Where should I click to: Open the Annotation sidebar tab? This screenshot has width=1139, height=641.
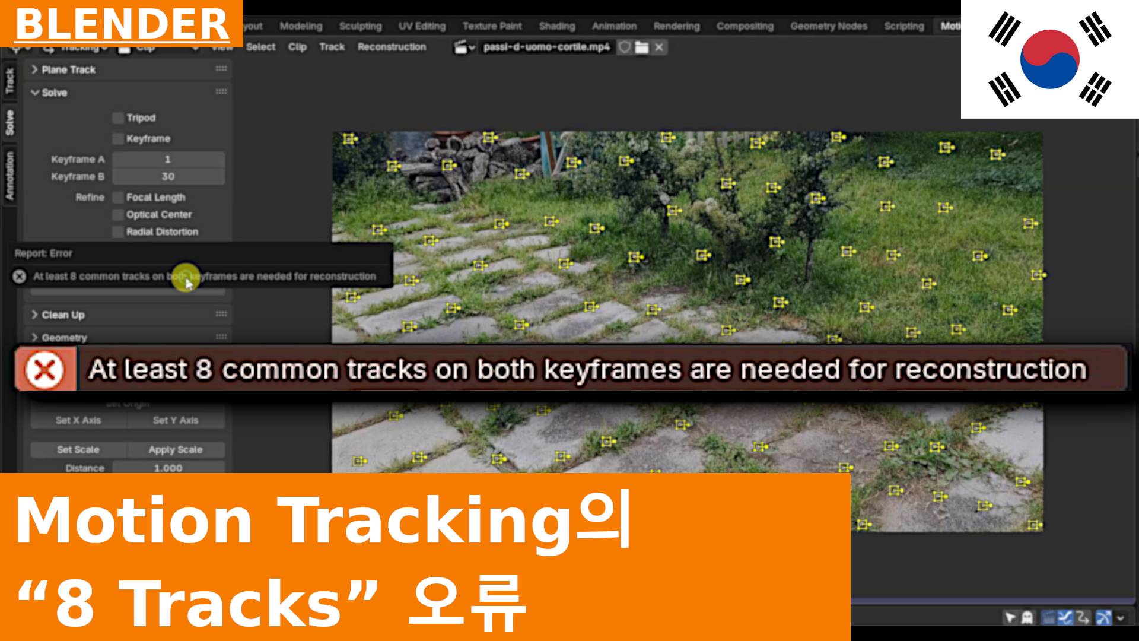coord(9,175)
